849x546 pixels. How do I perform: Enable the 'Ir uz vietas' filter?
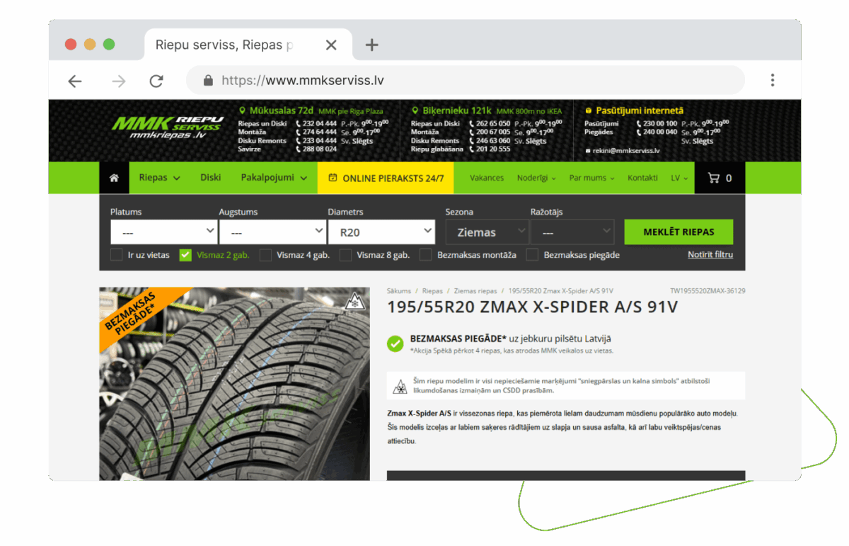point(116,255)
